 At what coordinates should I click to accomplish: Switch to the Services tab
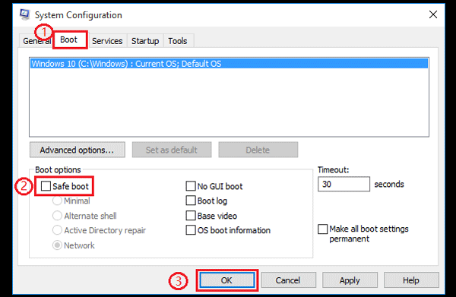point(107,41)
